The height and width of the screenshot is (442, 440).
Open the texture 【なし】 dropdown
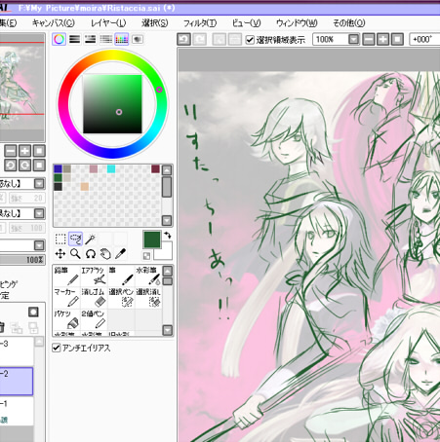(39, 184)
